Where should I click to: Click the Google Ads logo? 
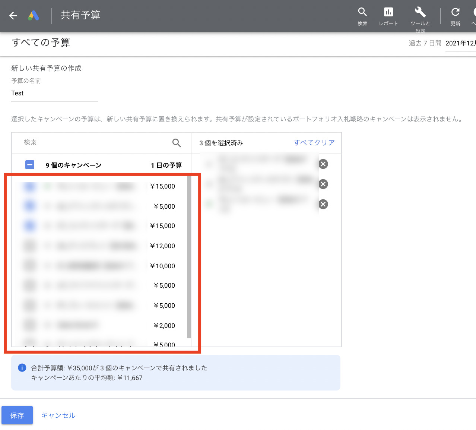(x=33, y=16)
